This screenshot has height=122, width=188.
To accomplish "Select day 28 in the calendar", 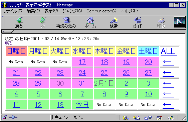I will (x=16, y=83).
